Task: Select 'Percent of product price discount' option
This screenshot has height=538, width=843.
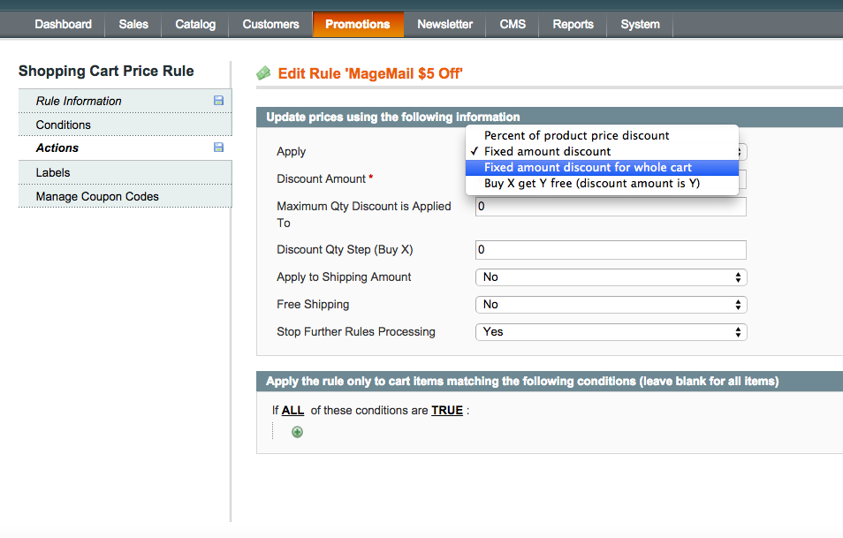Action: click(x=576, y=135)
